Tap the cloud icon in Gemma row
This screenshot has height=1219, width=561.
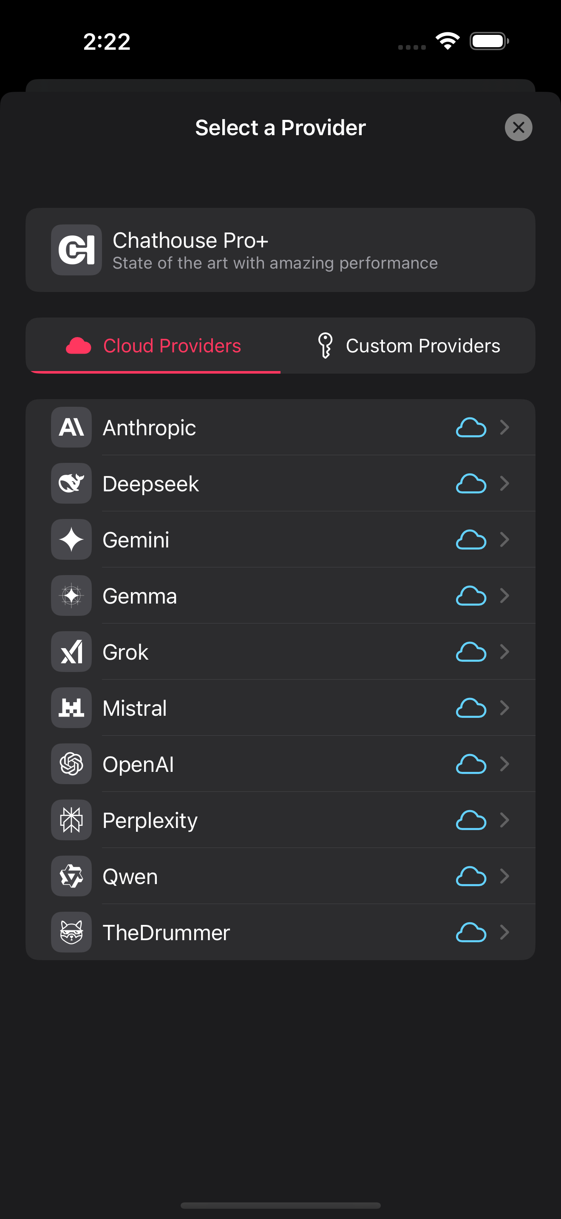(470, 596)
